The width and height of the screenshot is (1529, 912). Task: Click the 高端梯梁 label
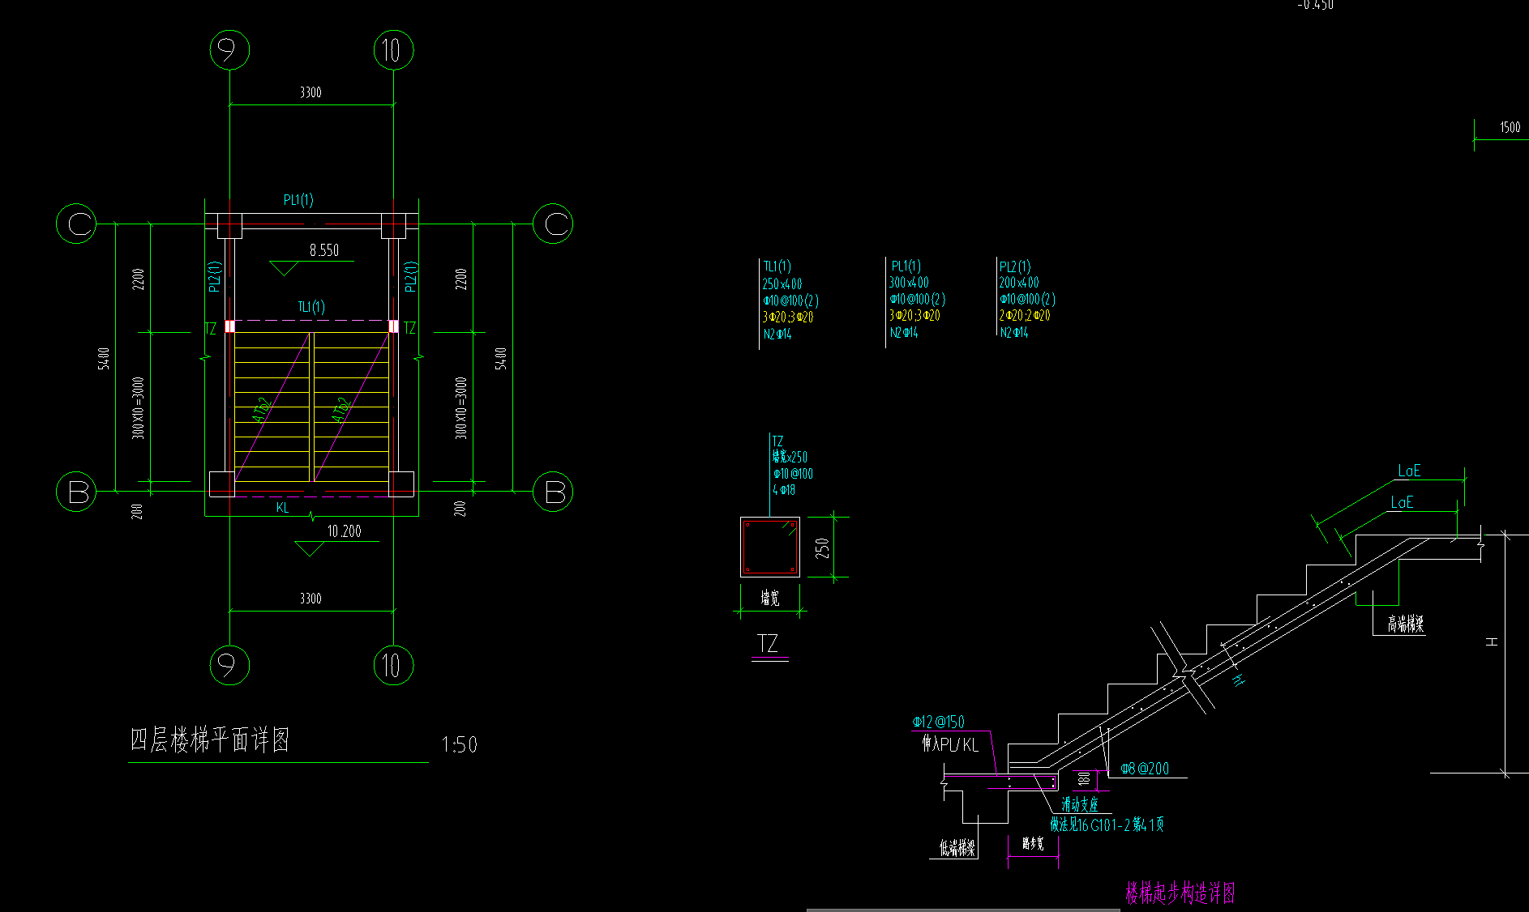pos(1406,624)
